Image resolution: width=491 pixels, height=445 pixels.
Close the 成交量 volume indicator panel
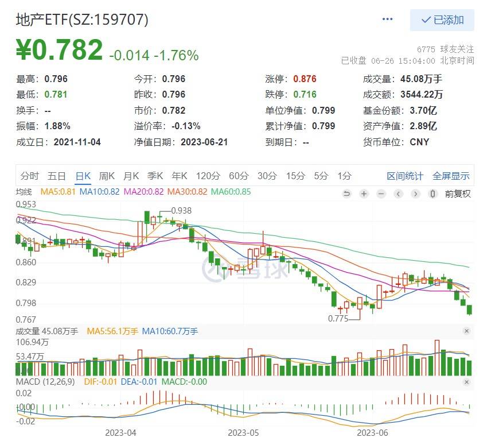coord(466,331)
